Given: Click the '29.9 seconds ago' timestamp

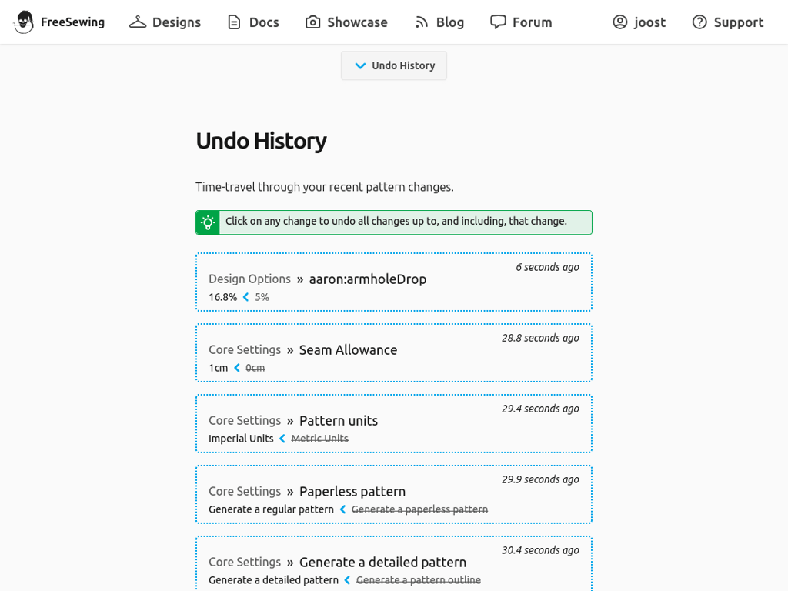Looking at the screenshot, I should tap(540, 480).
